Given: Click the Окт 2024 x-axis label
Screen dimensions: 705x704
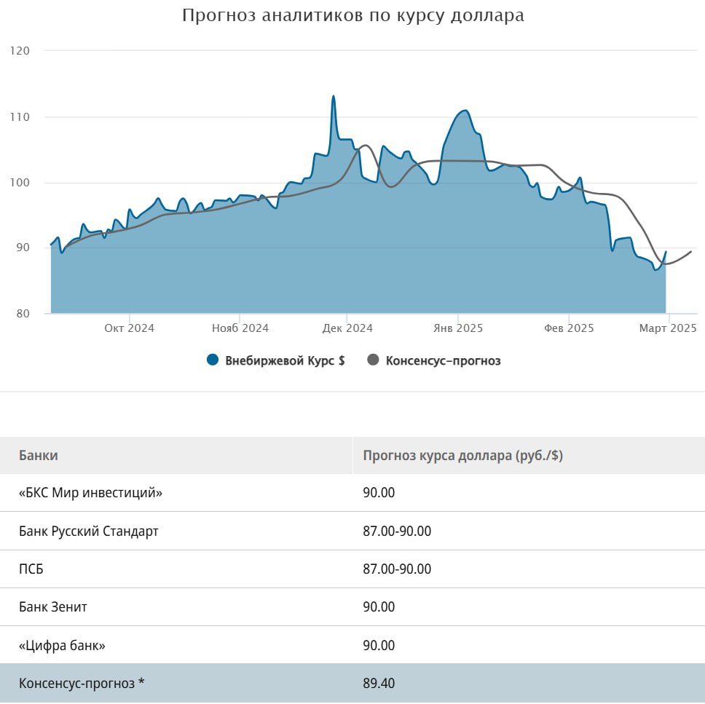Looking at the screenshot, I should pyautogui.click(x=129, y=328).
